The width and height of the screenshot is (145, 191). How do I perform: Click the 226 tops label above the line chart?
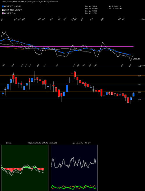click(102, 19)
